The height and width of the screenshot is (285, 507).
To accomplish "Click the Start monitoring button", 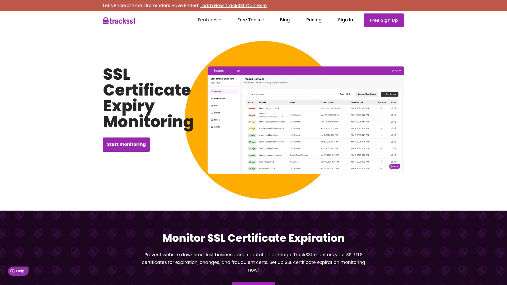I will pos(126,145).
